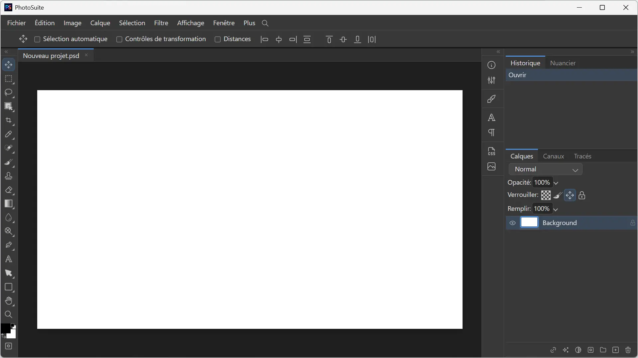
Task: Select the Pen tool
Action: 9,245
